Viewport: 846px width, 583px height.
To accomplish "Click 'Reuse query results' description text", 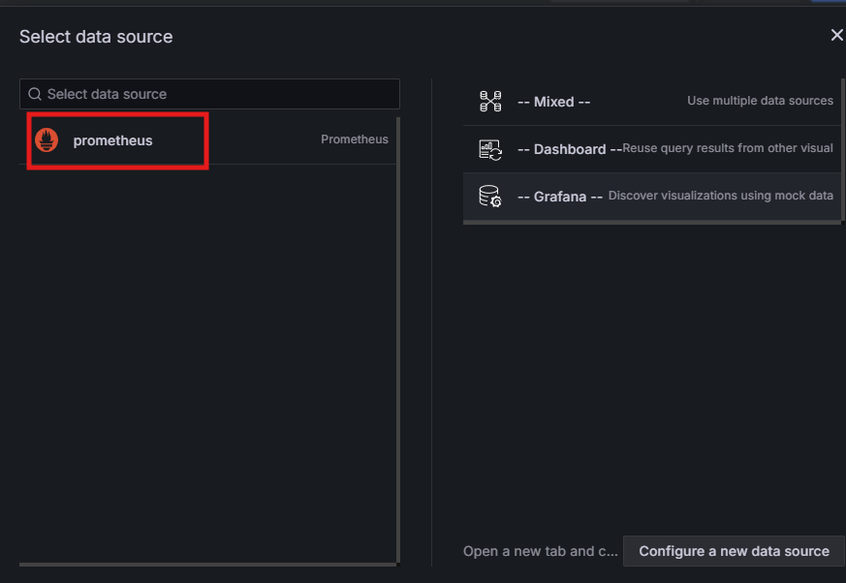I will pyautogui.click(x=728, y=148).
